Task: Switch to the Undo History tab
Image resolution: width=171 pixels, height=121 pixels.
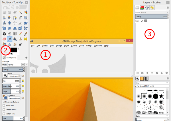Action: 152,8
